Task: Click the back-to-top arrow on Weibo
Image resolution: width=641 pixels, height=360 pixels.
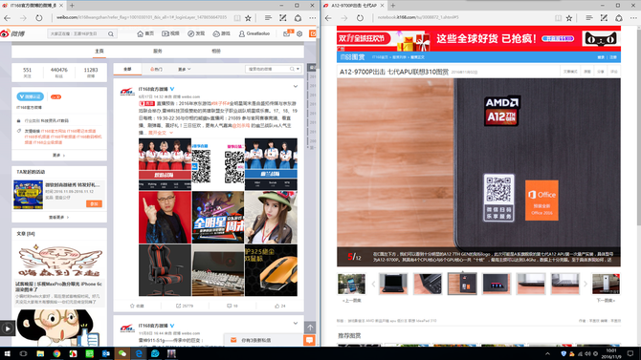Action: point(310,328)
